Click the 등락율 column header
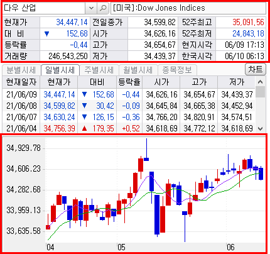The width and height of the screenshot is (270, 254). coord(129,82)
